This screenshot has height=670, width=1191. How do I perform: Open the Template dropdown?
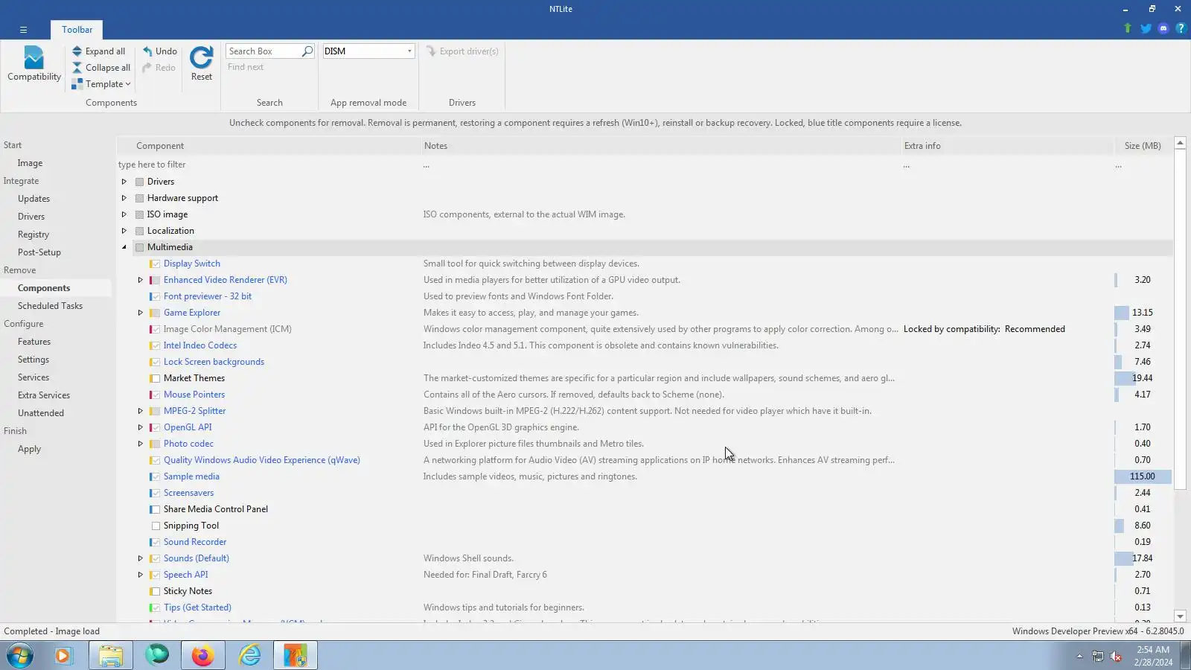coord(101,84)
